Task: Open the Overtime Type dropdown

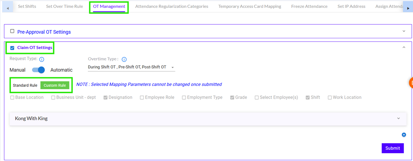Action: (x=131, y=67)
